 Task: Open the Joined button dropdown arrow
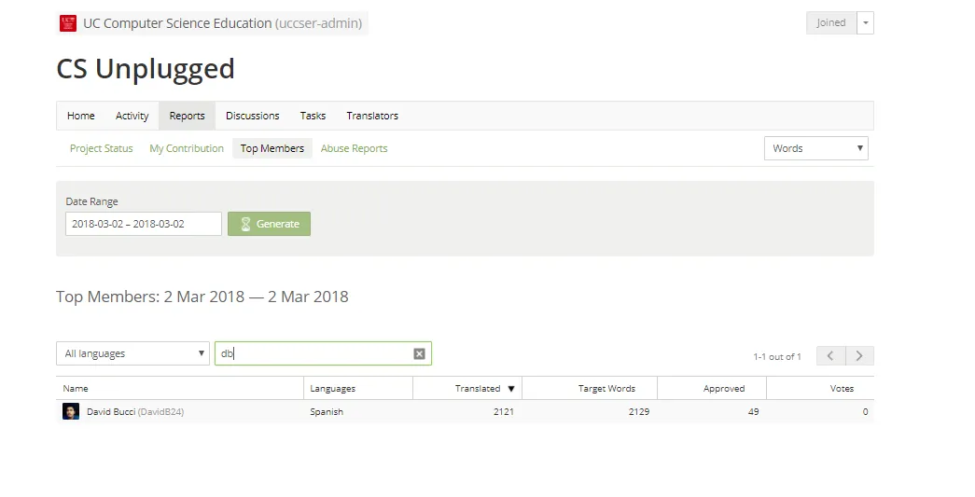pyautogui.click(x=866, y=23)
